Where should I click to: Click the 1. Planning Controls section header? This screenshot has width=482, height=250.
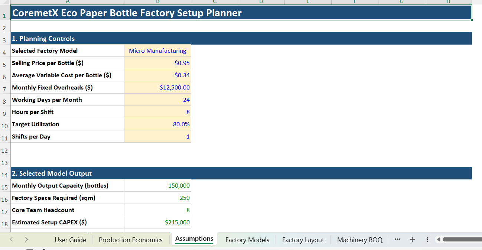(241, 38)
